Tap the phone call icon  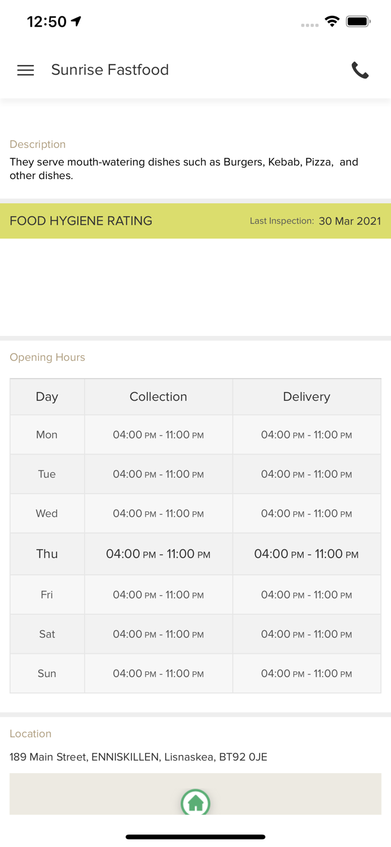pos(360,70)
